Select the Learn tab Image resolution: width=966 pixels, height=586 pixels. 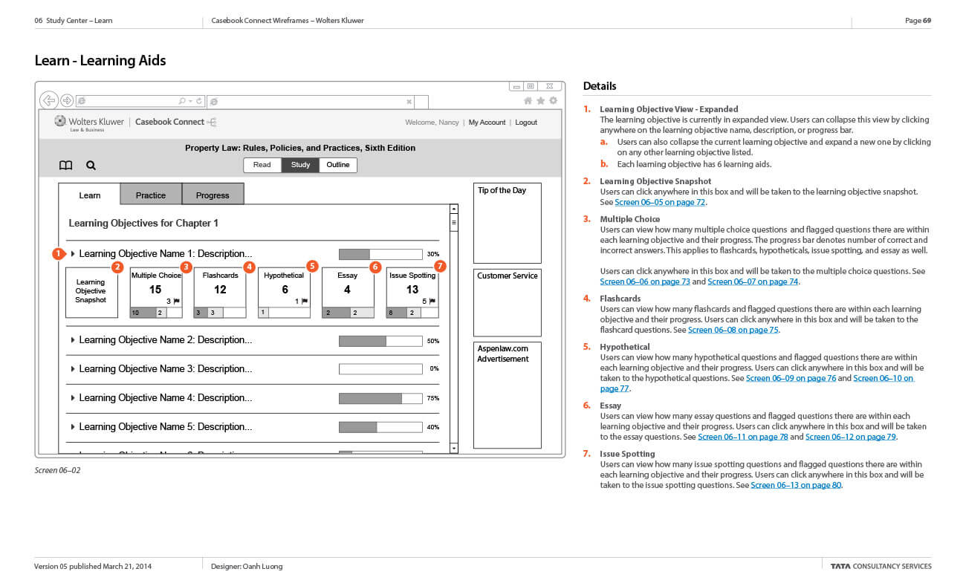(89, 195)
